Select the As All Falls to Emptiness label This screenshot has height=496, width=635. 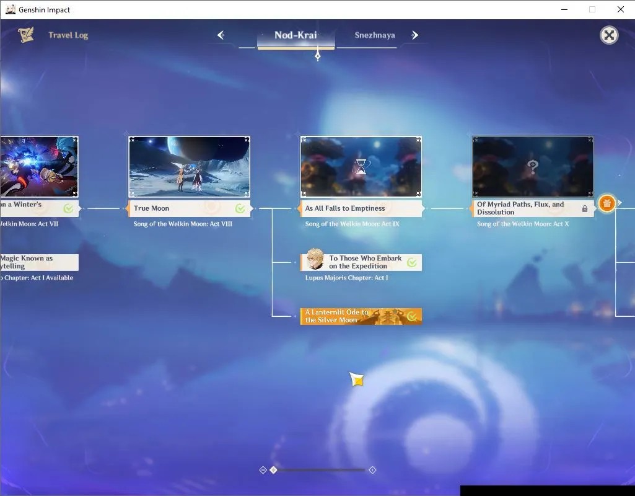coord(361,208)
